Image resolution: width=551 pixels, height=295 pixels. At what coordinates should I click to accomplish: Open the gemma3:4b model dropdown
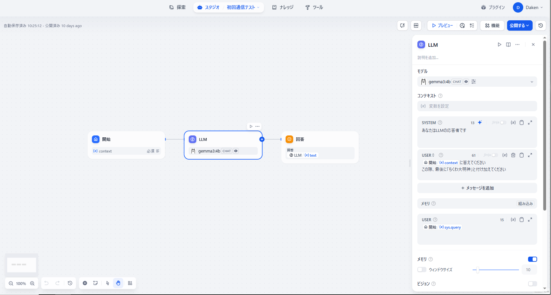pyautogui.click(x=532, y=82)
